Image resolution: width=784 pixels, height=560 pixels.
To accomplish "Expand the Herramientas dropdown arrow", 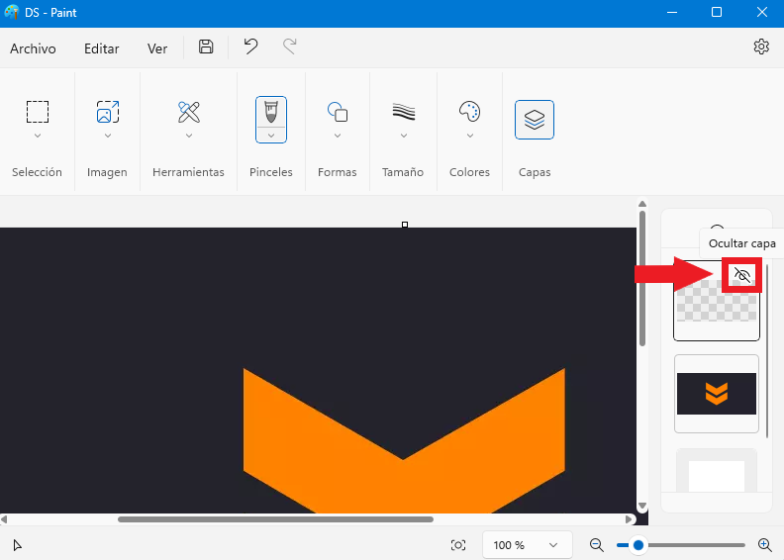I will 189,136.
